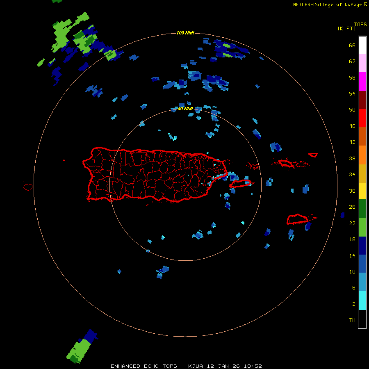Click the navy blue legend swatch
Screen dimensions: 369x369
tap(362, 246)
